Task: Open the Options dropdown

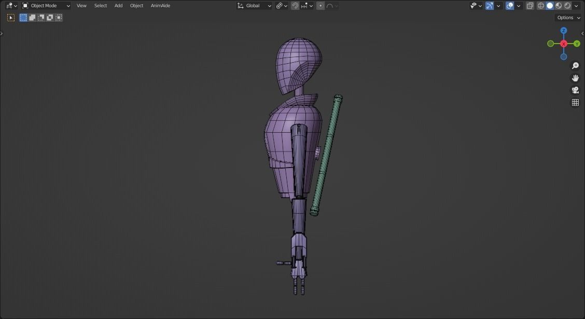Action: click(568, 18)
